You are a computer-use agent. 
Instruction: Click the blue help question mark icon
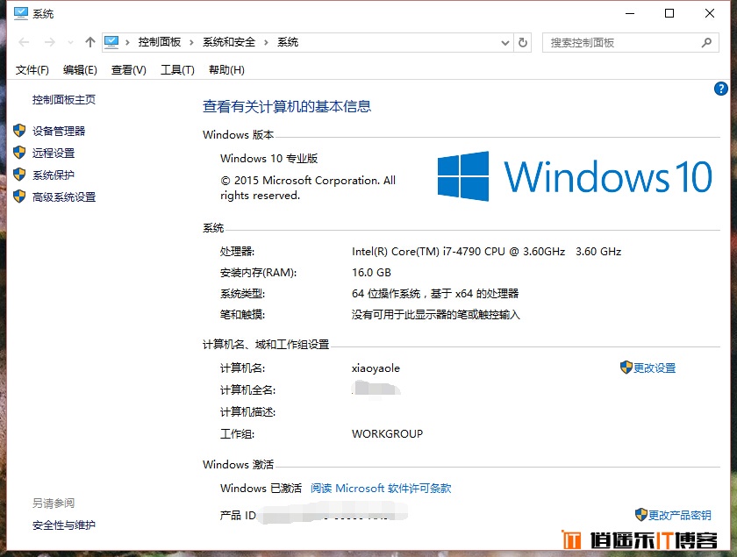coord(720,89)
